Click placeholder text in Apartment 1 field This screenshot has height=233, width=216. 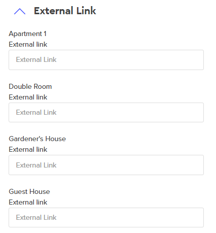pyautogui.click(x=36, y=59)
